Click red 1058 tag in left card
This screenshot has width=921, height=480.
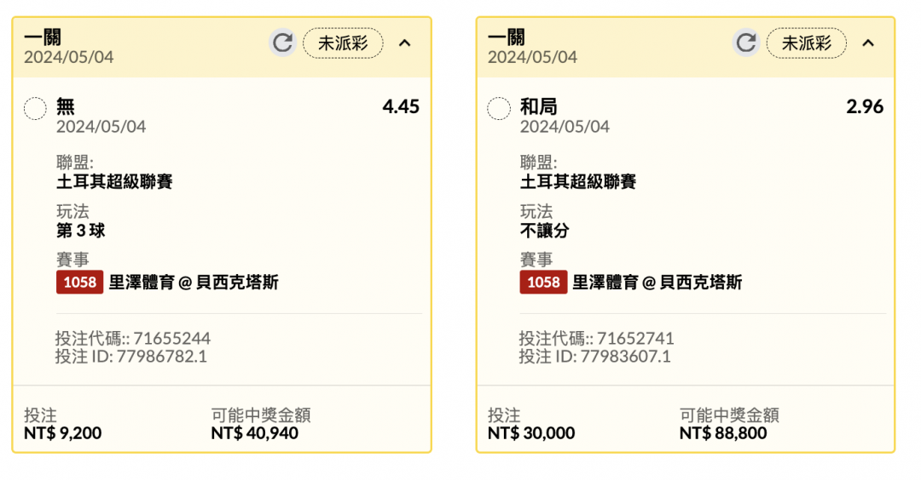(79, 283)
